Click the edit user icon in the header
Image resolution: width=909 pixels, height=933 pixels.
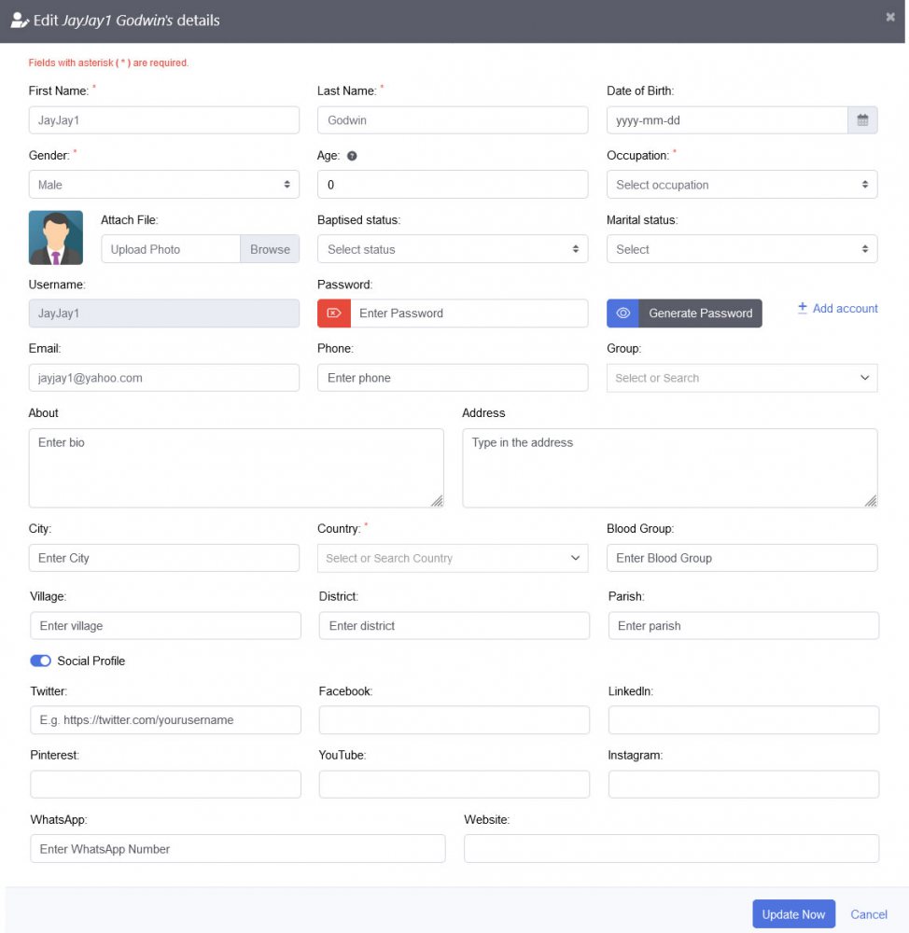click(x=19, y=19)
